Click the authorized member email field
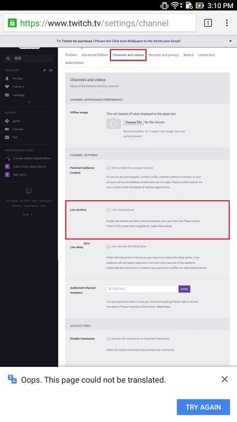 click(142, 289)
